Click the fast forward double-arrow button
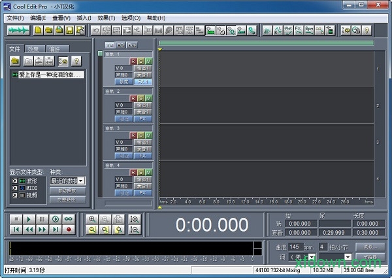 coord(42,230)
